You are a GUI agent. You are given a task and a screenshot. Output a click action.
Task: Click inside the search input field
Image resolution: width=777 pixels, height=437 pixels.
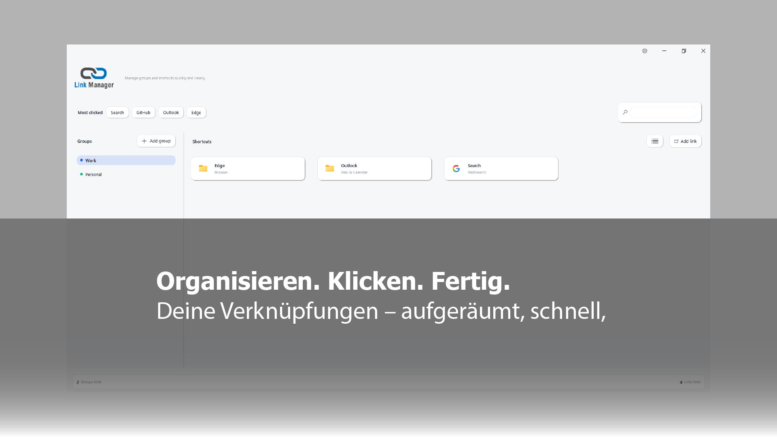pos(664,112)
